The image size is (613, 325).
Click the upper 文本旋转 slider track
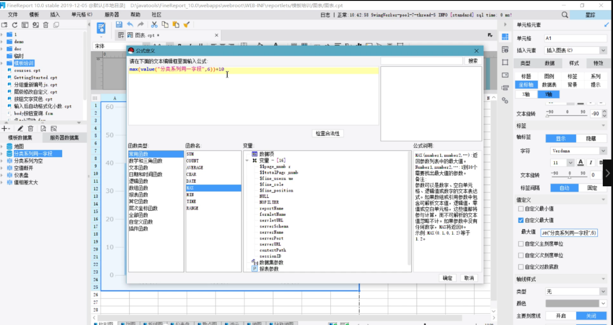click(x=567, y=116)
